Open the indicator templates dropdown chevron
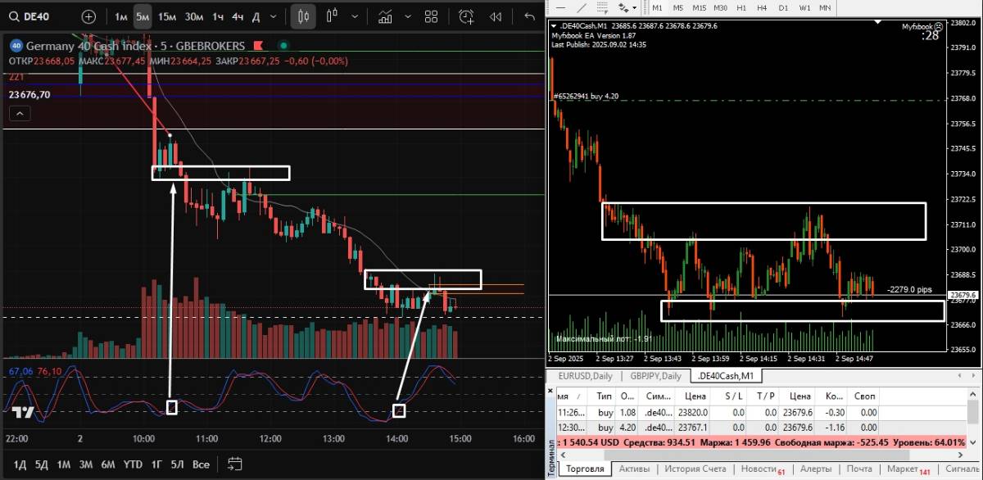This screenshot has height=480, width=983. (x=406, y=16)
